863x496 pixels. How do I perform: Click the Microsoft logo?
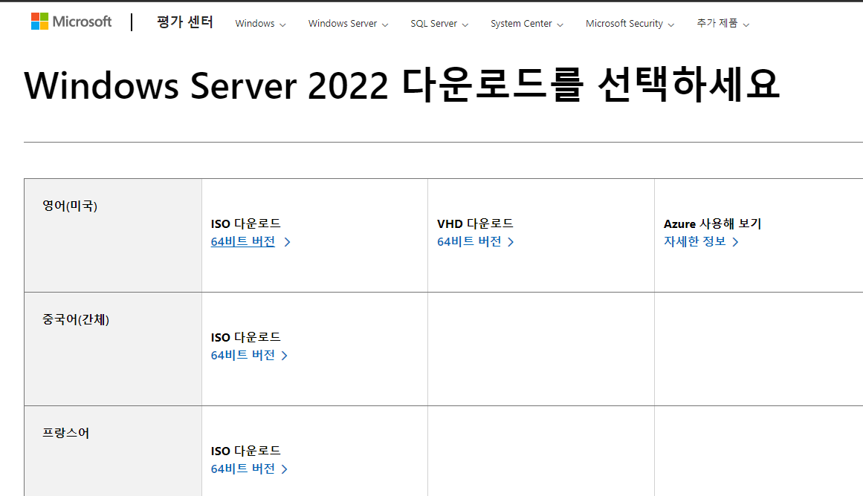click(71, 22)
